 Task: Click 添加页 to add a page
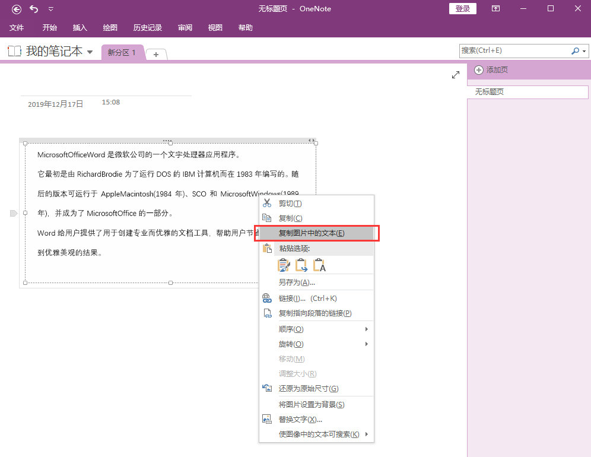click(x=491, y=70)
